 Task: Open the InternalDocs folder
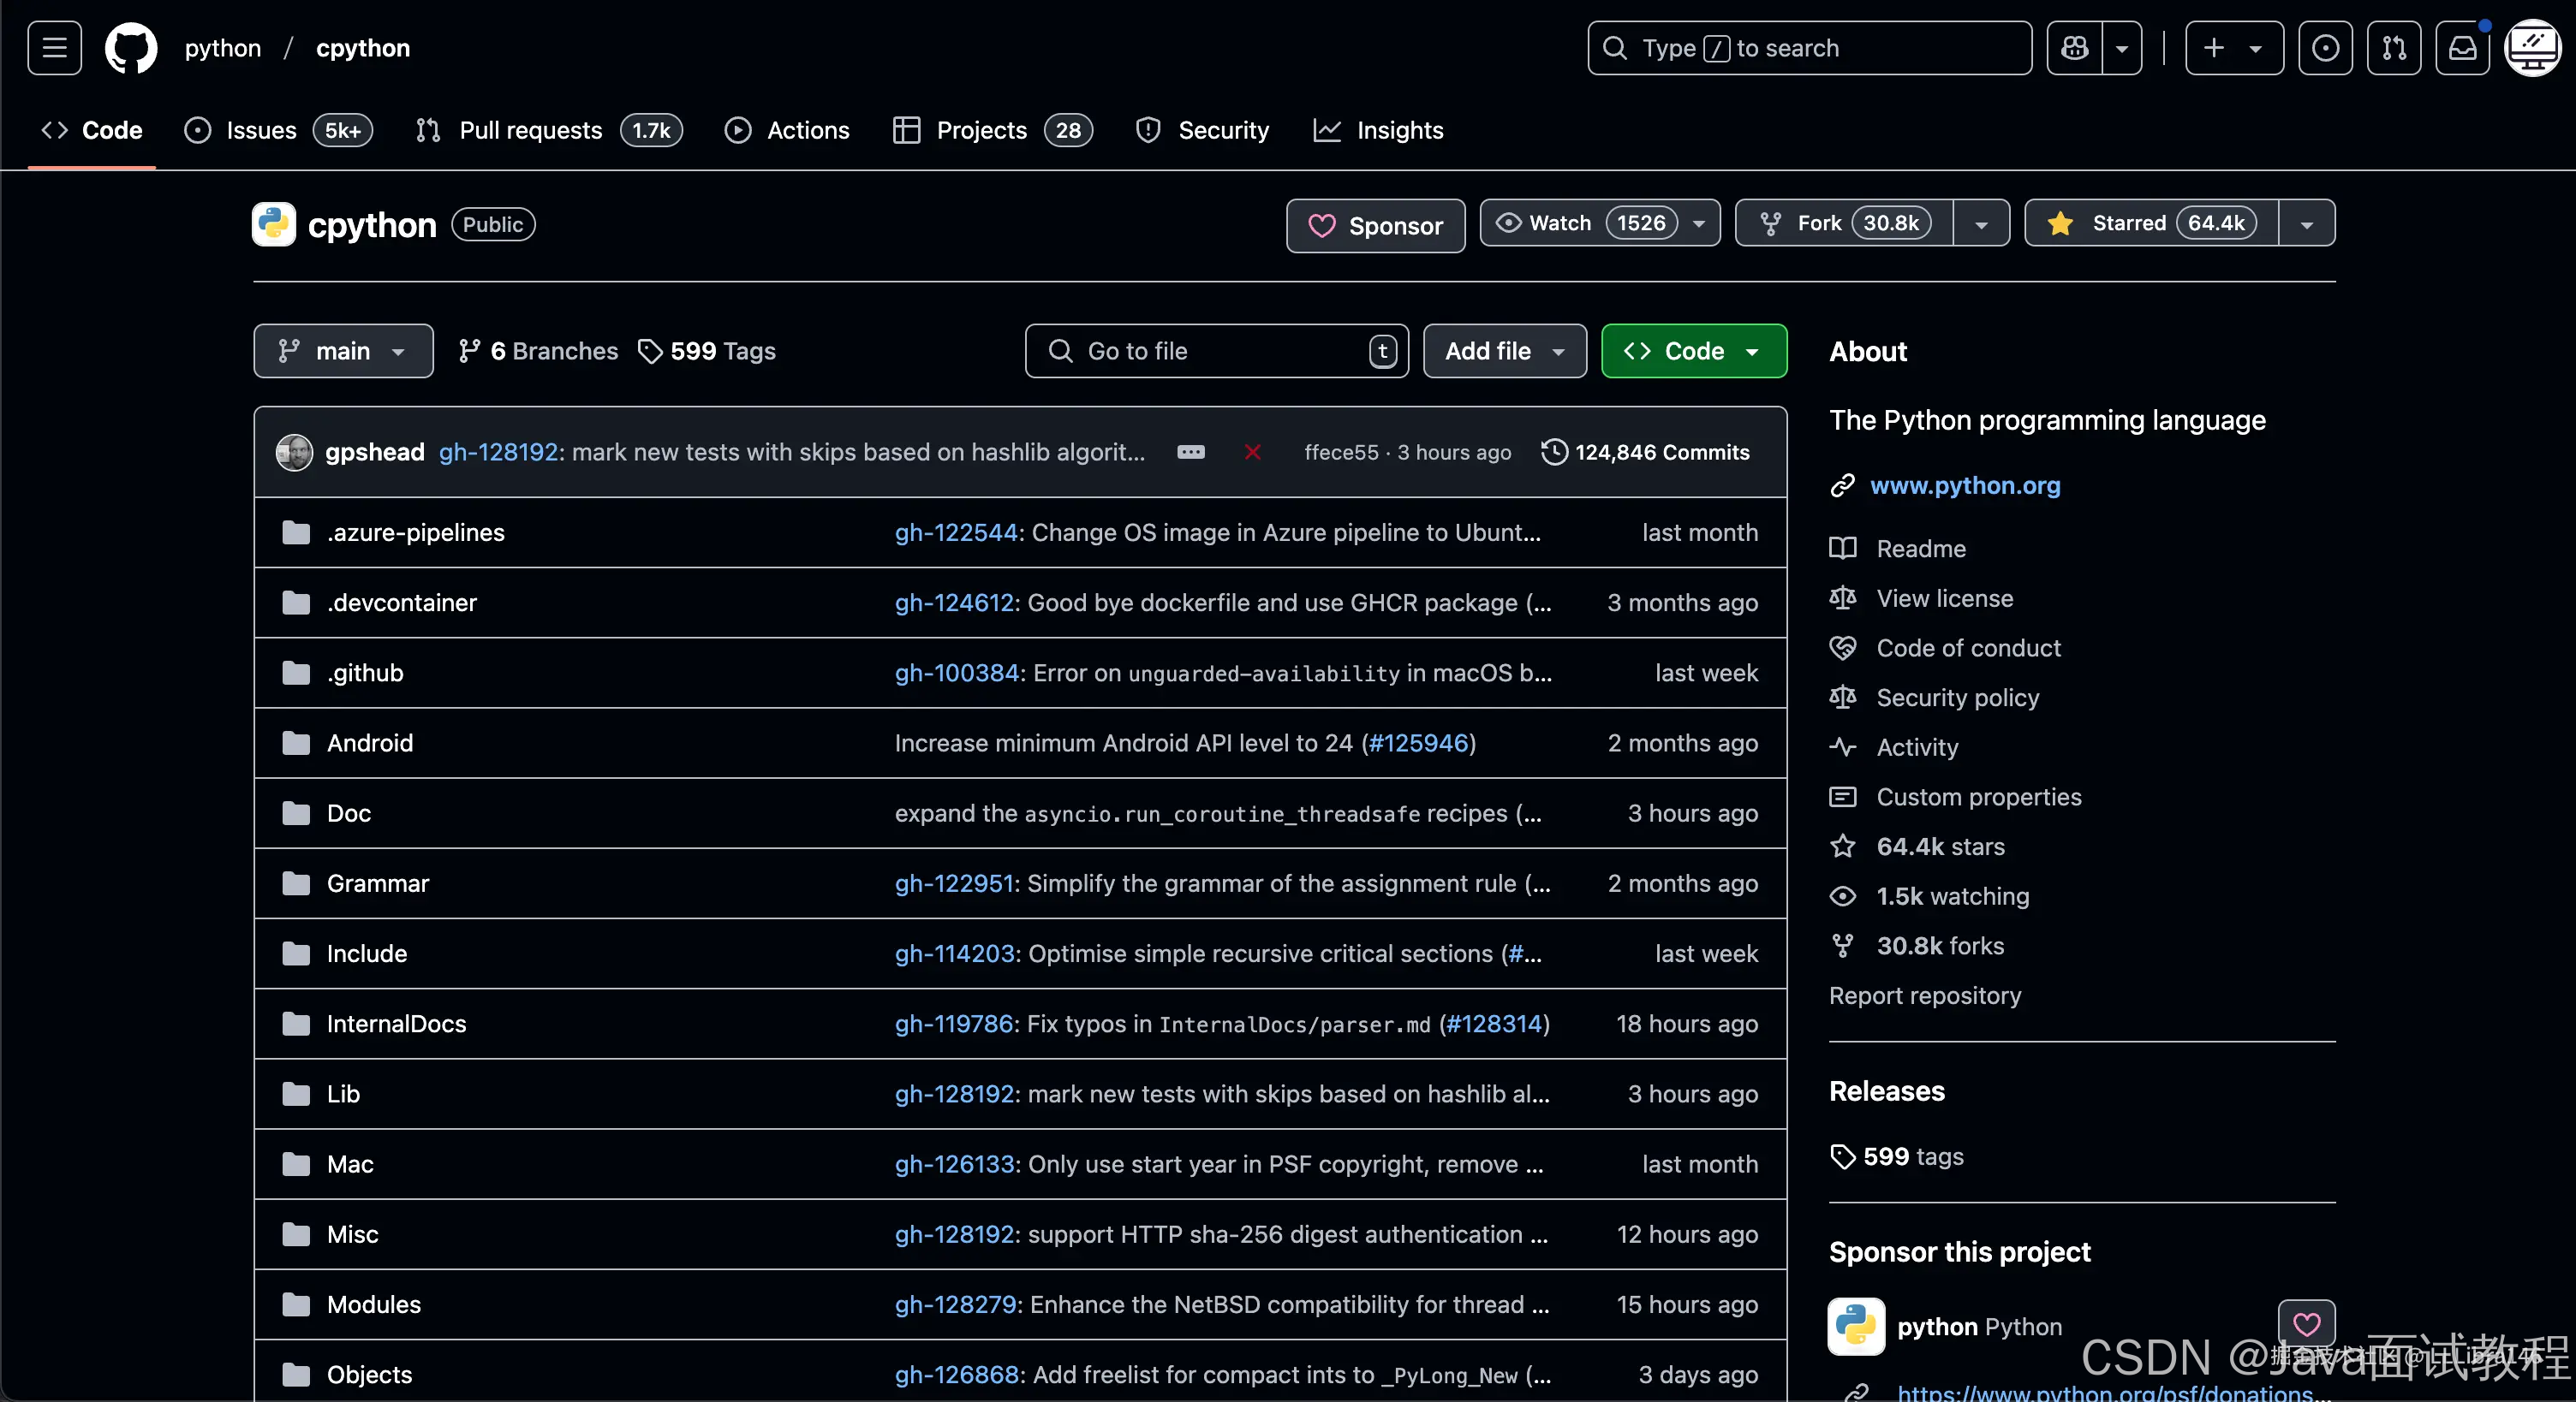tap(397, 1024)
